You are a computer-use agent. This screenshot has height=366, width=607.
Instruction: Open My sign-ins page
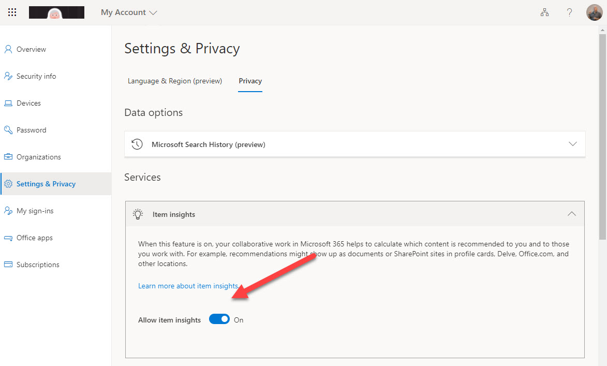tap(35, 211)
